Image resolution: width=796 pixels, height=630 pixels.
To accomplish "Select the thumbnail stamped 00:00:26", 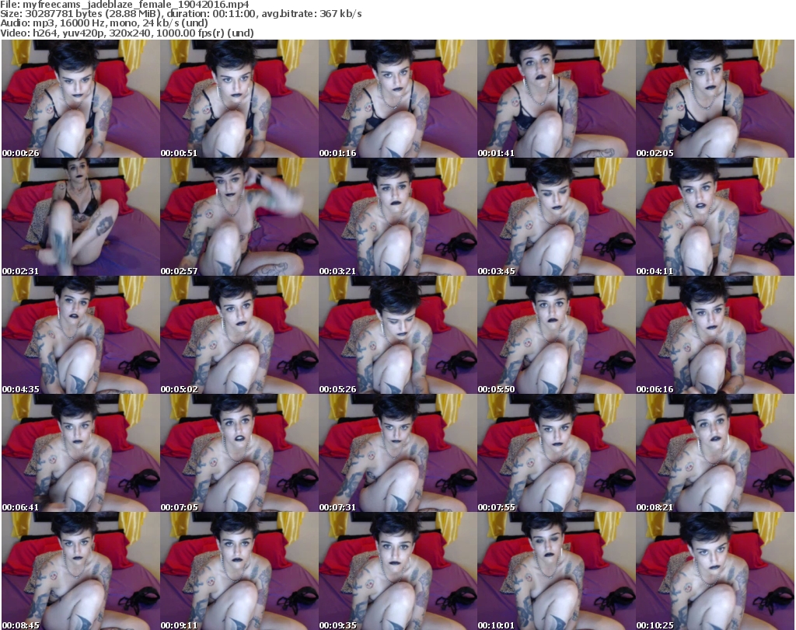I will [81, 99].
